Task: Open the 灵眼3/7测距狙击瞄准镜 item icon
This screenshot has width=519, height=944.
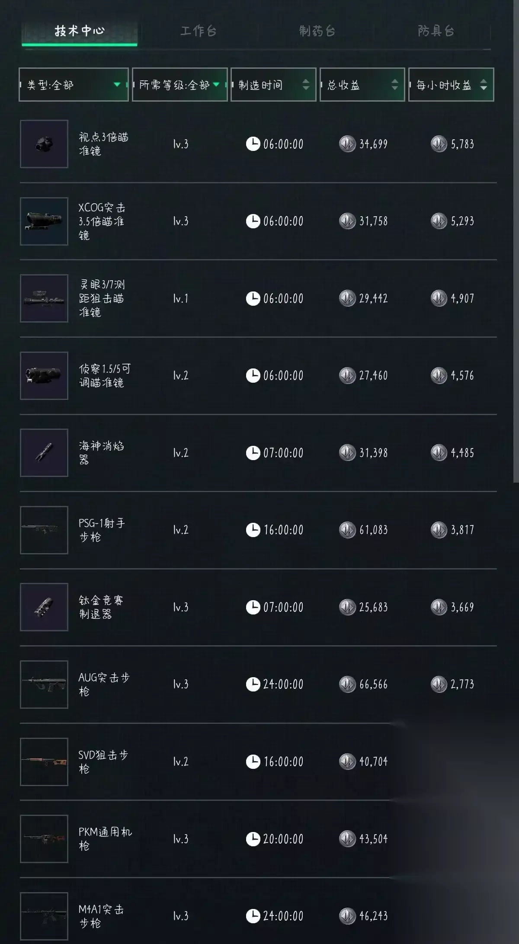Action: pos(44,298)
